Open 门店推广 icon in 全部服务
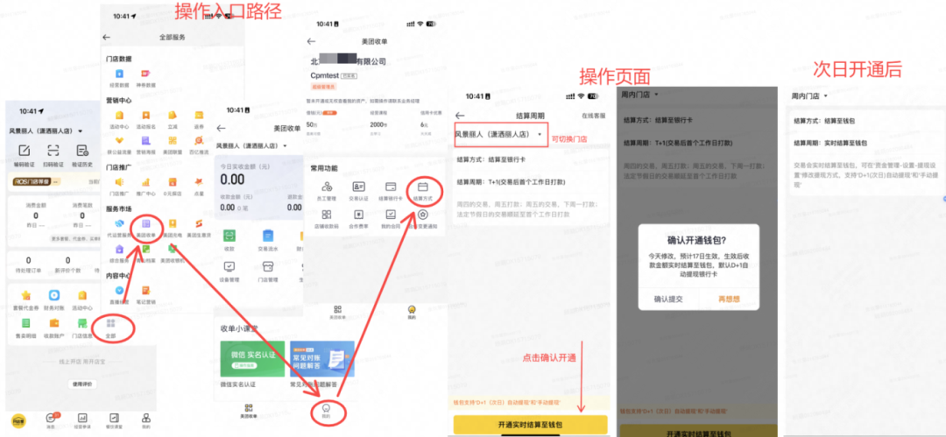 click(x=119, y=181)
